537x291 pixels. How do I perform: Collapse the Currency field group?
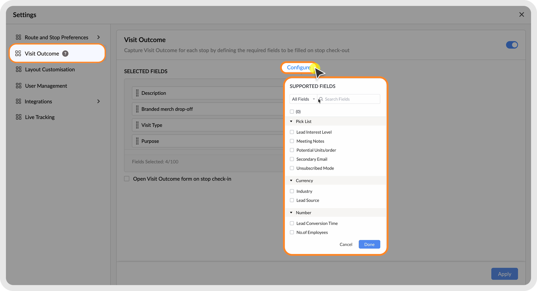point(291,181)
